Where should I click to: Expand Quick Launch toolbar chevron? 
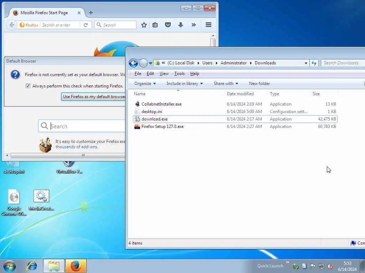tap(288, 262)
